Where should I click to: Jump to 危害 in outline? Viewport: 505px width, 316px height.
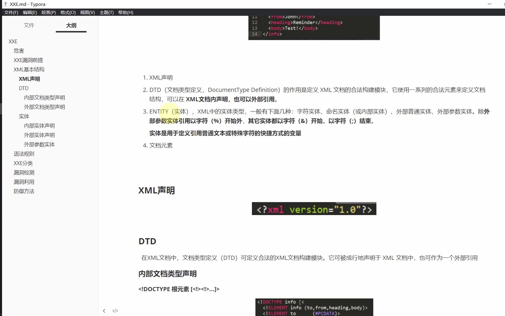19,51
